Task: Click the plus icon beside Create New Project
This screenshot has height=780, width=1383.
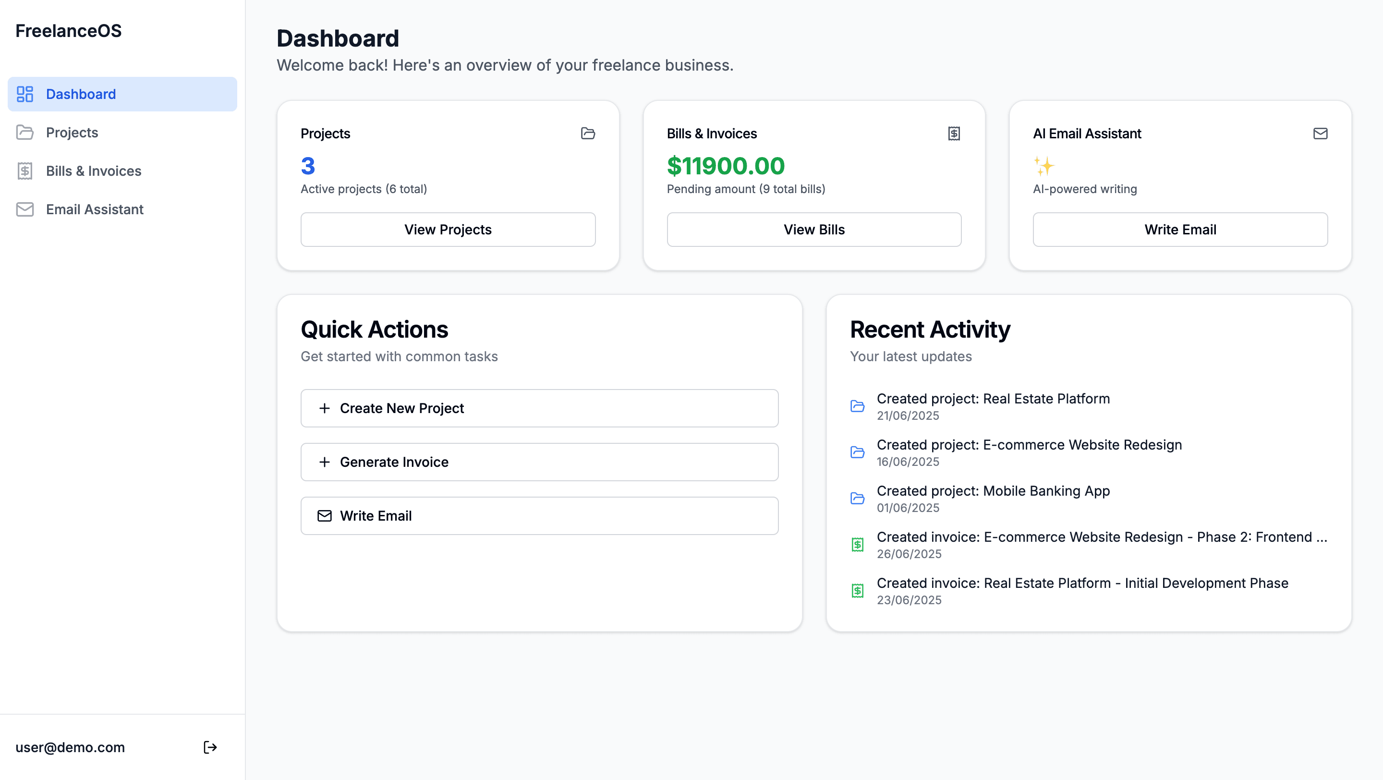Action: pyautogui.click(x=326, y=408)
